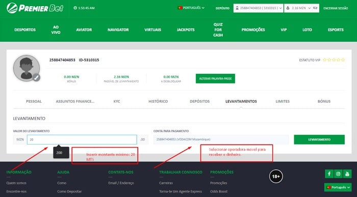
Task: Switch to the Pessoal tab
Action: click(x=34, y=101)
